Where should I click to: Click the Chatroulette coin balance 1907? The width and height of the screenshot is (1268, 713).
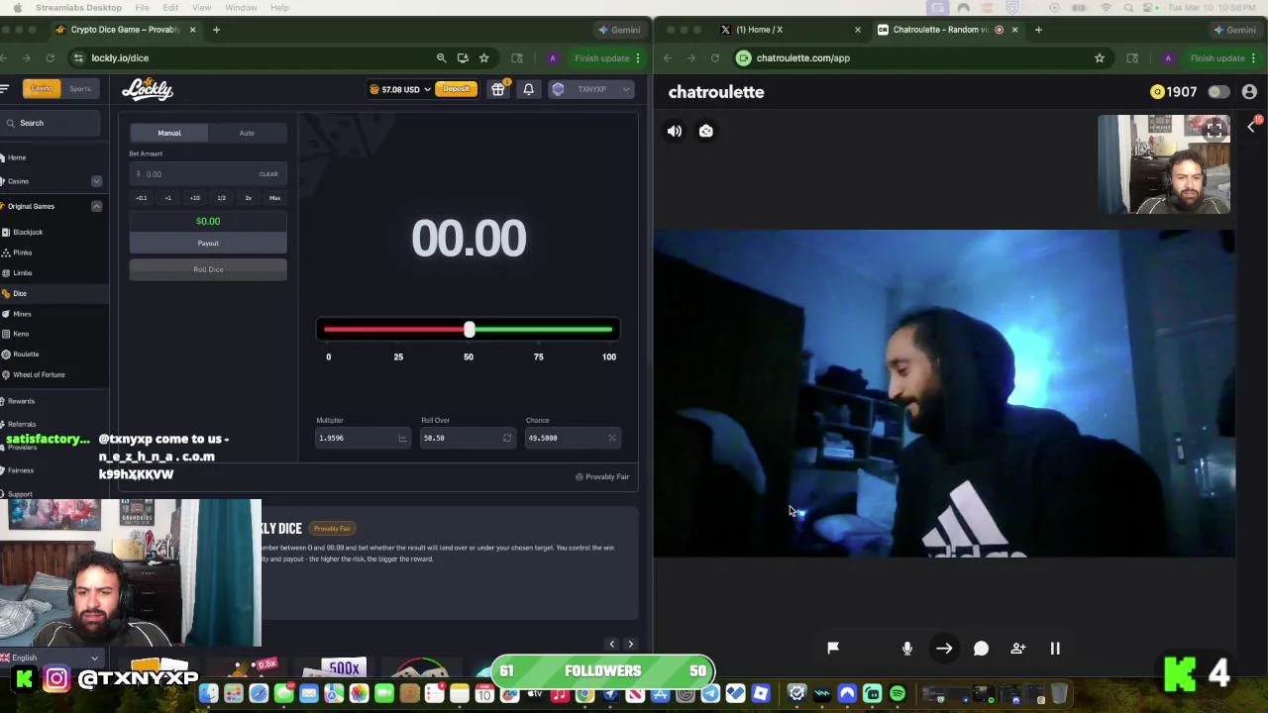coord(1174,92)
